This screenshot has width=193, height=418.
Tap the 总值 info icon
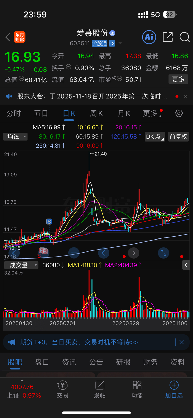(22, 79)
